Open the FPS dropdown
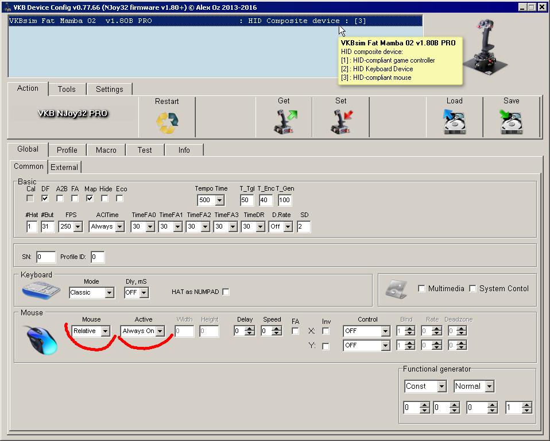 pos(78,227)
